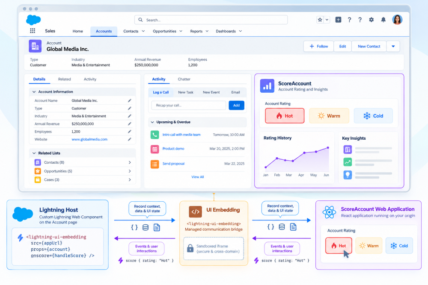Click the phone icon for Intro call
The image size is (428, 285).
[155, 135]
